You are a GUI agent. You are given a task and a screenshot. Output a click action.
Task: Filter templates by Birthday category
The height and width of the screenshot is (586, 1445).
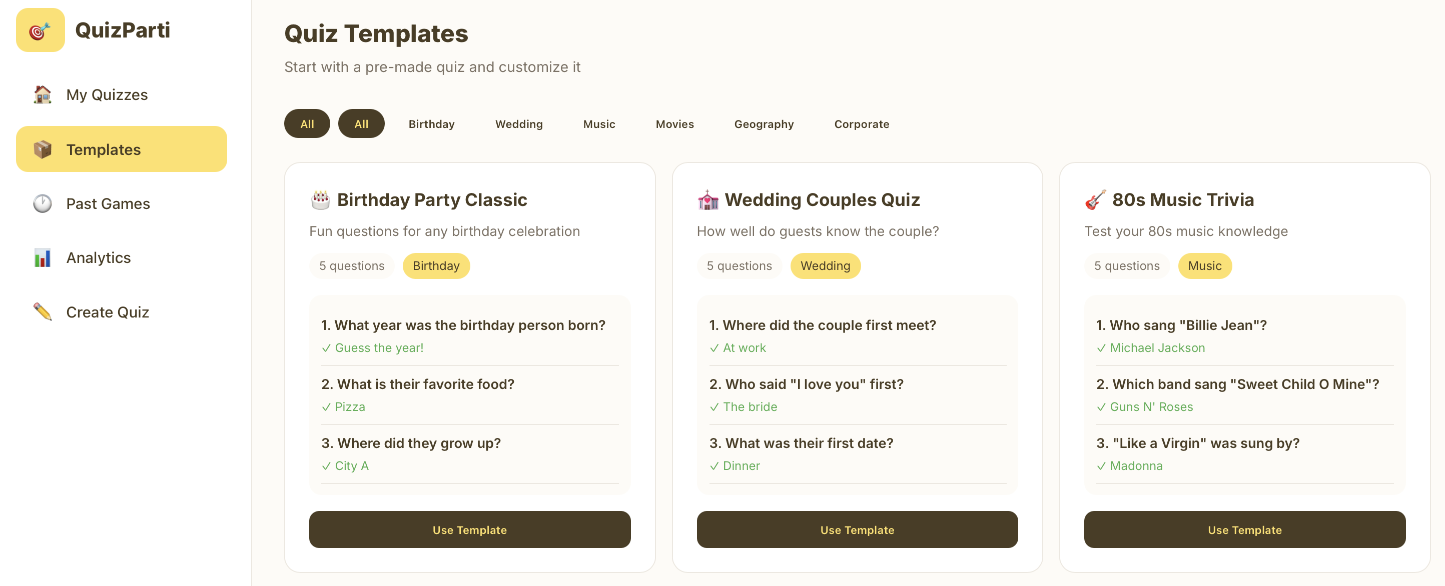[x=431, y=124]
